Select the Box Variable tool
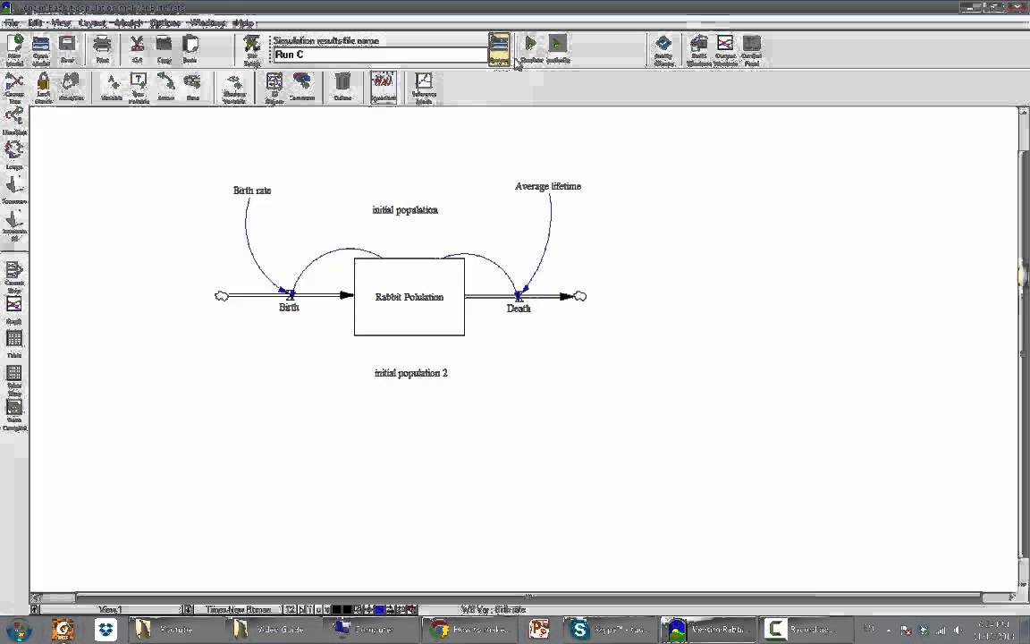The height and width of the screenshot is (644, 1030). coord(139,88)
